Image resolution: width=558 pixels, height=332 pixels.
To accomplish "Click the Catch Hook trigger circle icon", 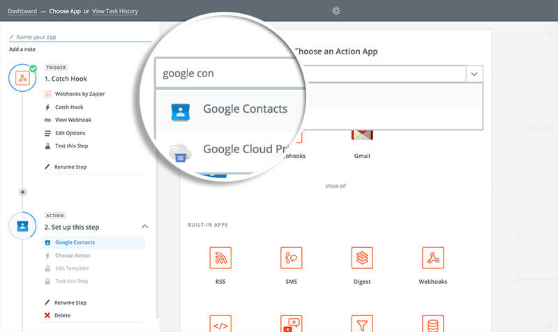I will coord(22,78).
